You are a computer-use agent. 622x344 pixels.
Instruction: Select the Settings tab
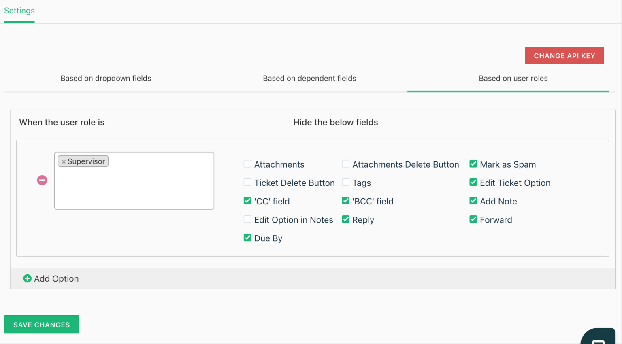(x=19, y=11)
